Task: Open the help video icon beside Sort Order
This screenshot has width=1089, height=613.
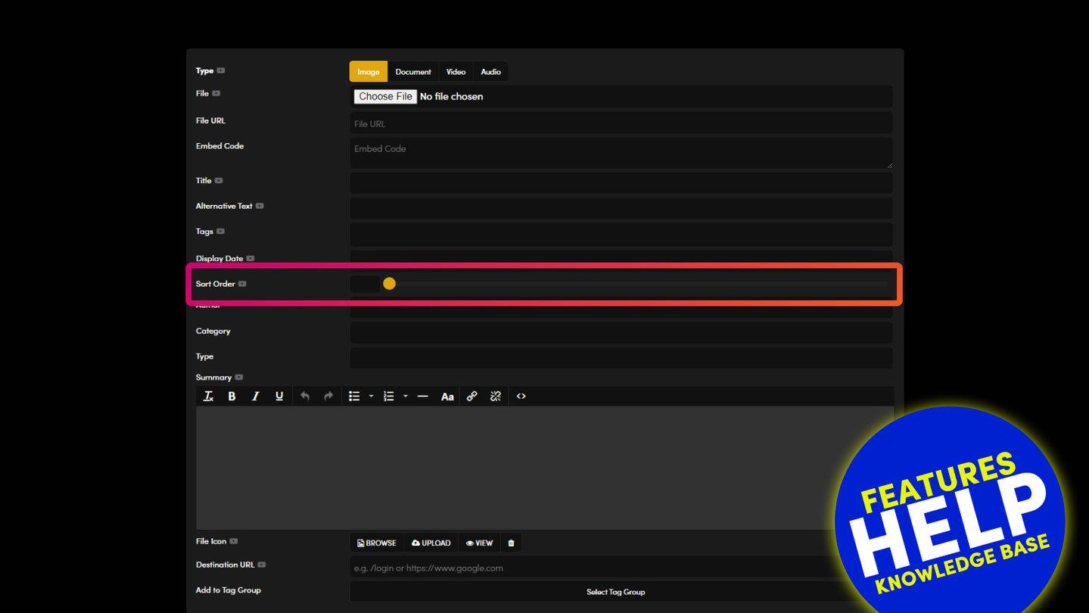Action: (243, 284)
